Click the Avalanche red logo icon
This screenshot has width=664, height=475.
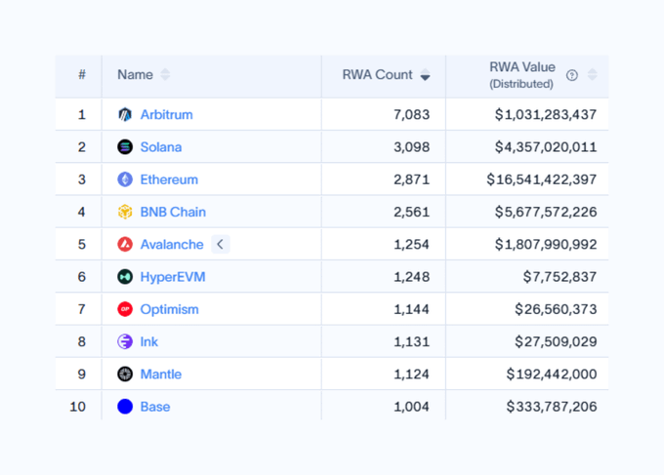click(125, 245)
